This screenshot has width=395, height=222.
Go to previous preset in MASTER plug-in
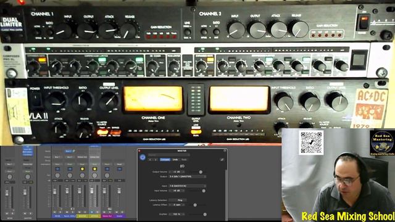(x=151, y=160)
